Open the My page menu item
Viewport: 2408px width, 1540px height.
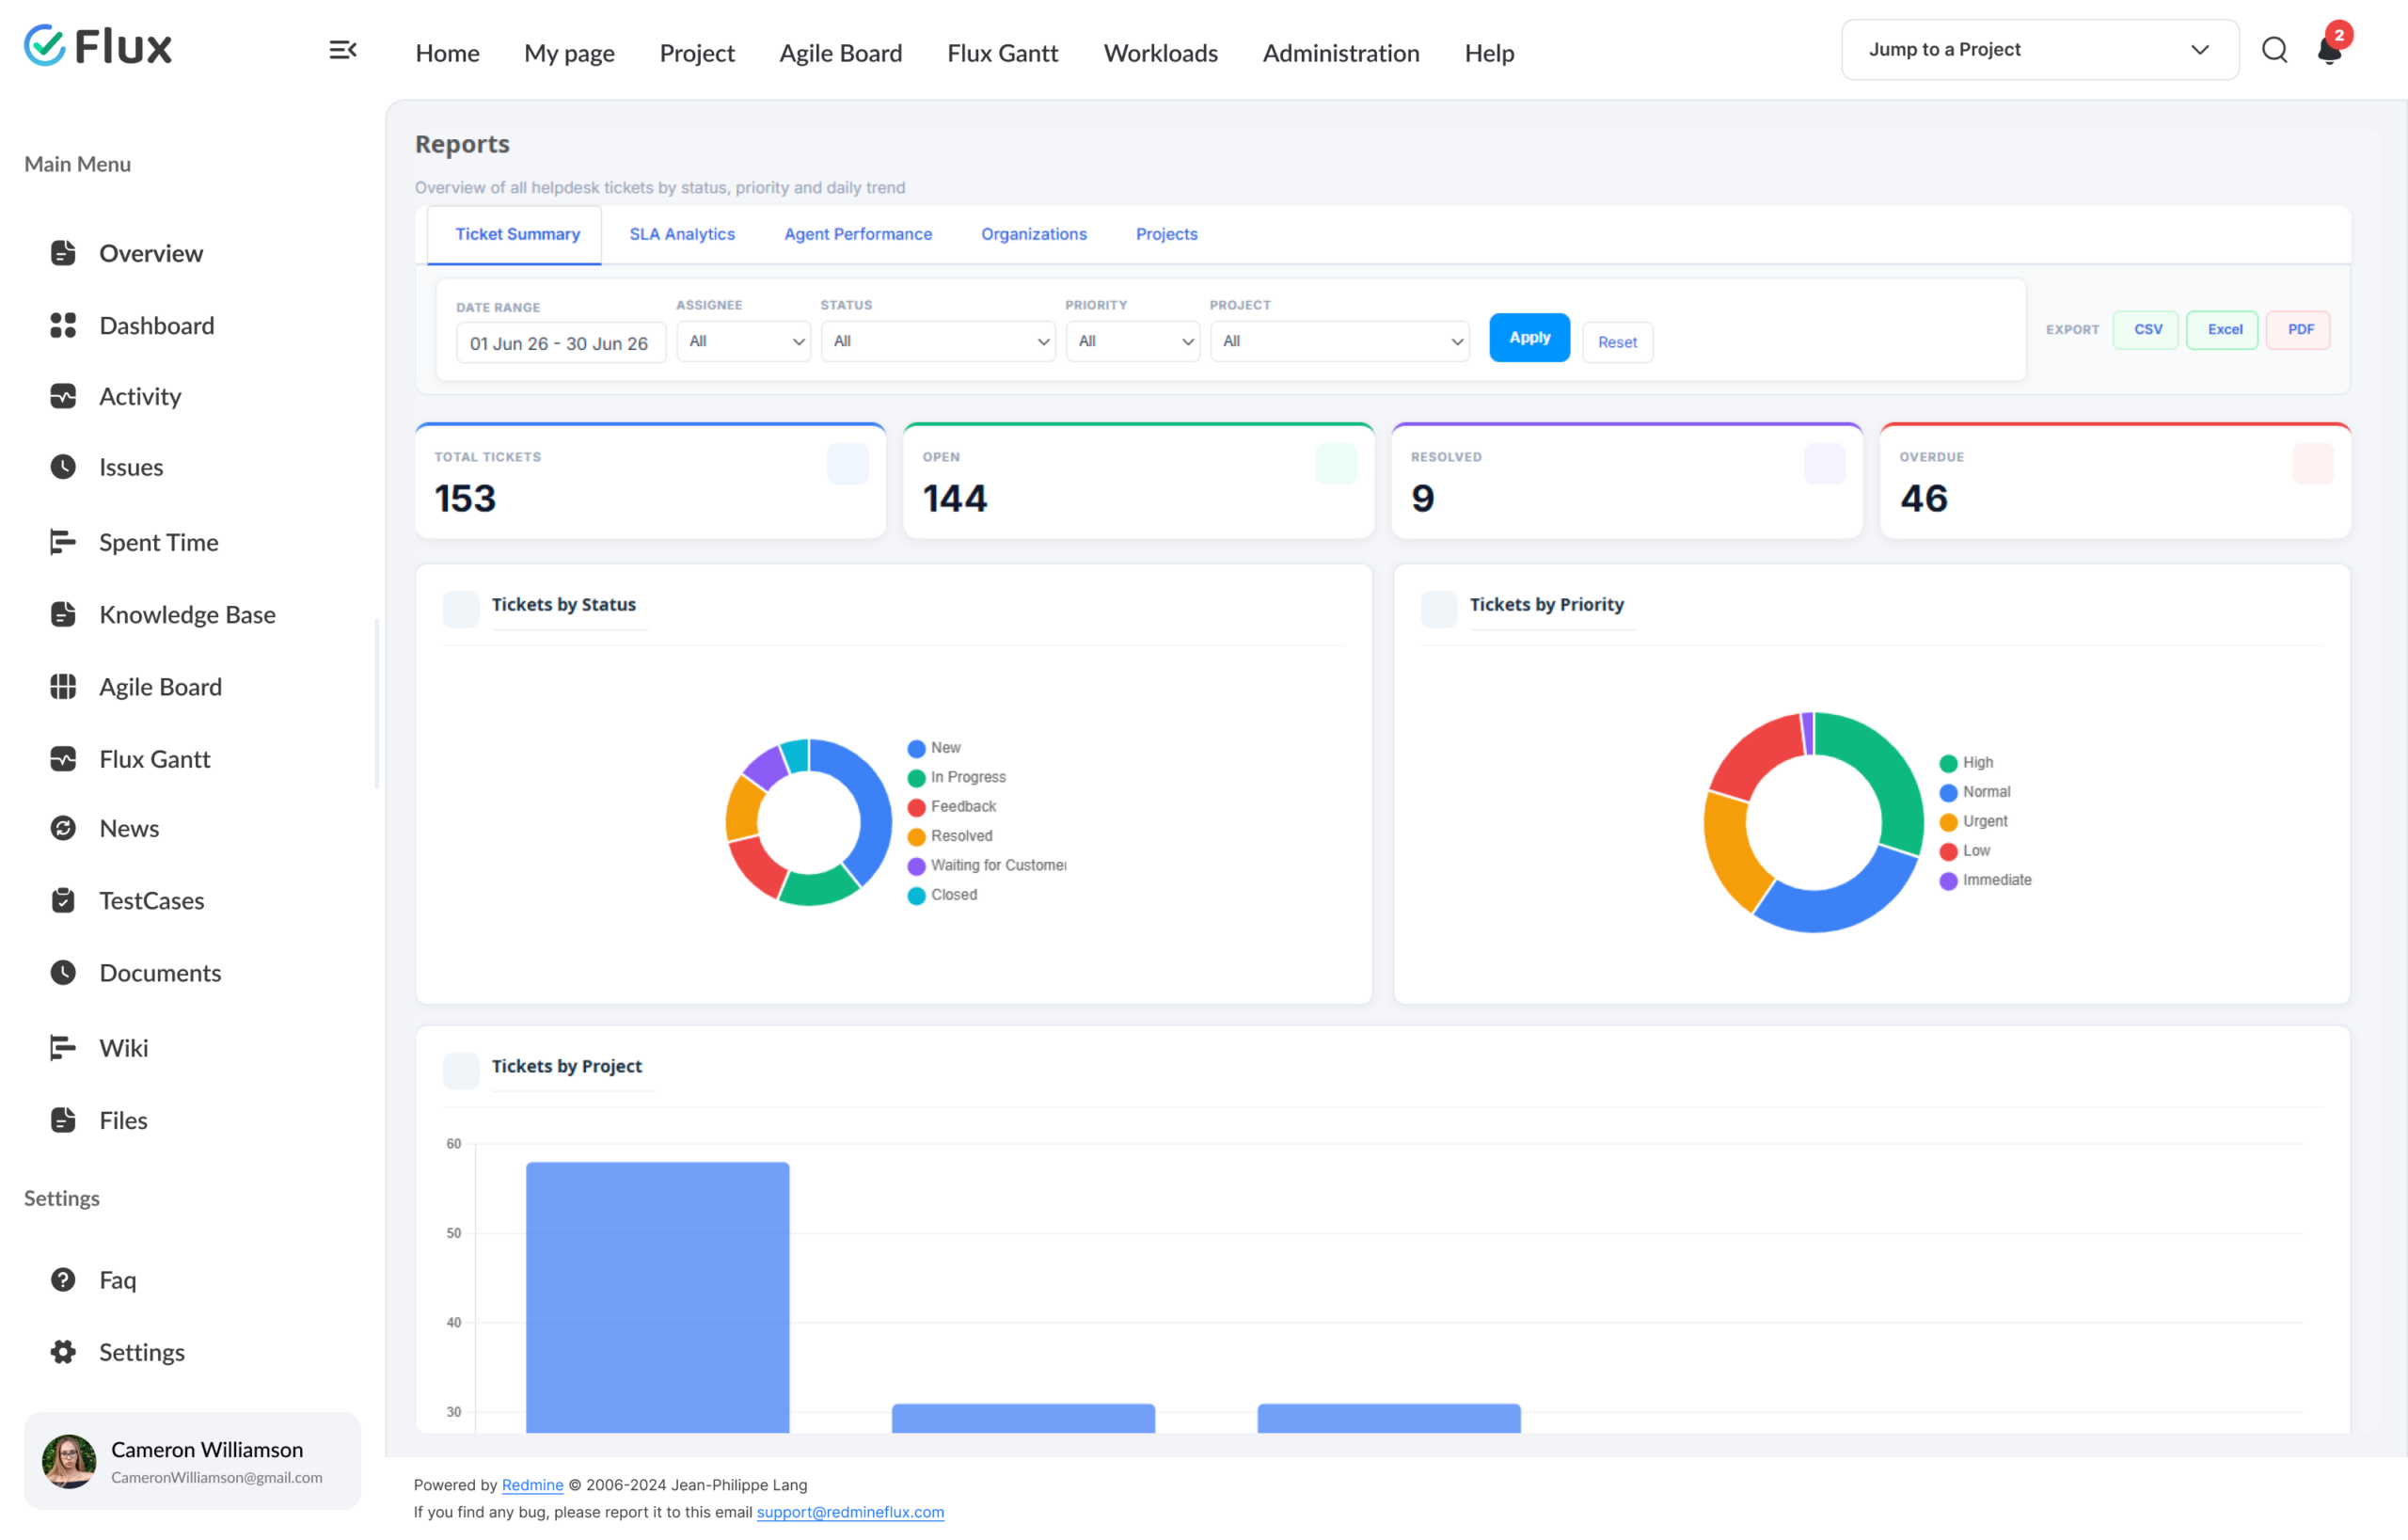coord(569,53)
